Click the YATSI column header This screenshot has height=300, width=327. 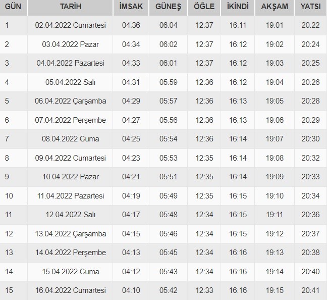(311, 7)
